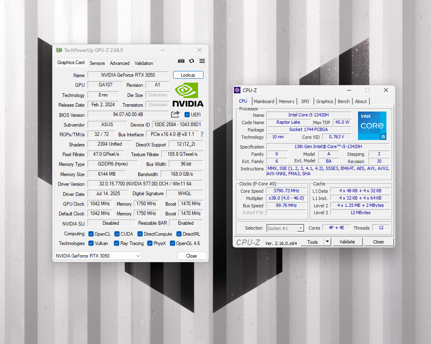This screenshot has width=431, height=344.
Task: Toggle the OpenGL 4.6 checkbox
Action: (172, 243)
